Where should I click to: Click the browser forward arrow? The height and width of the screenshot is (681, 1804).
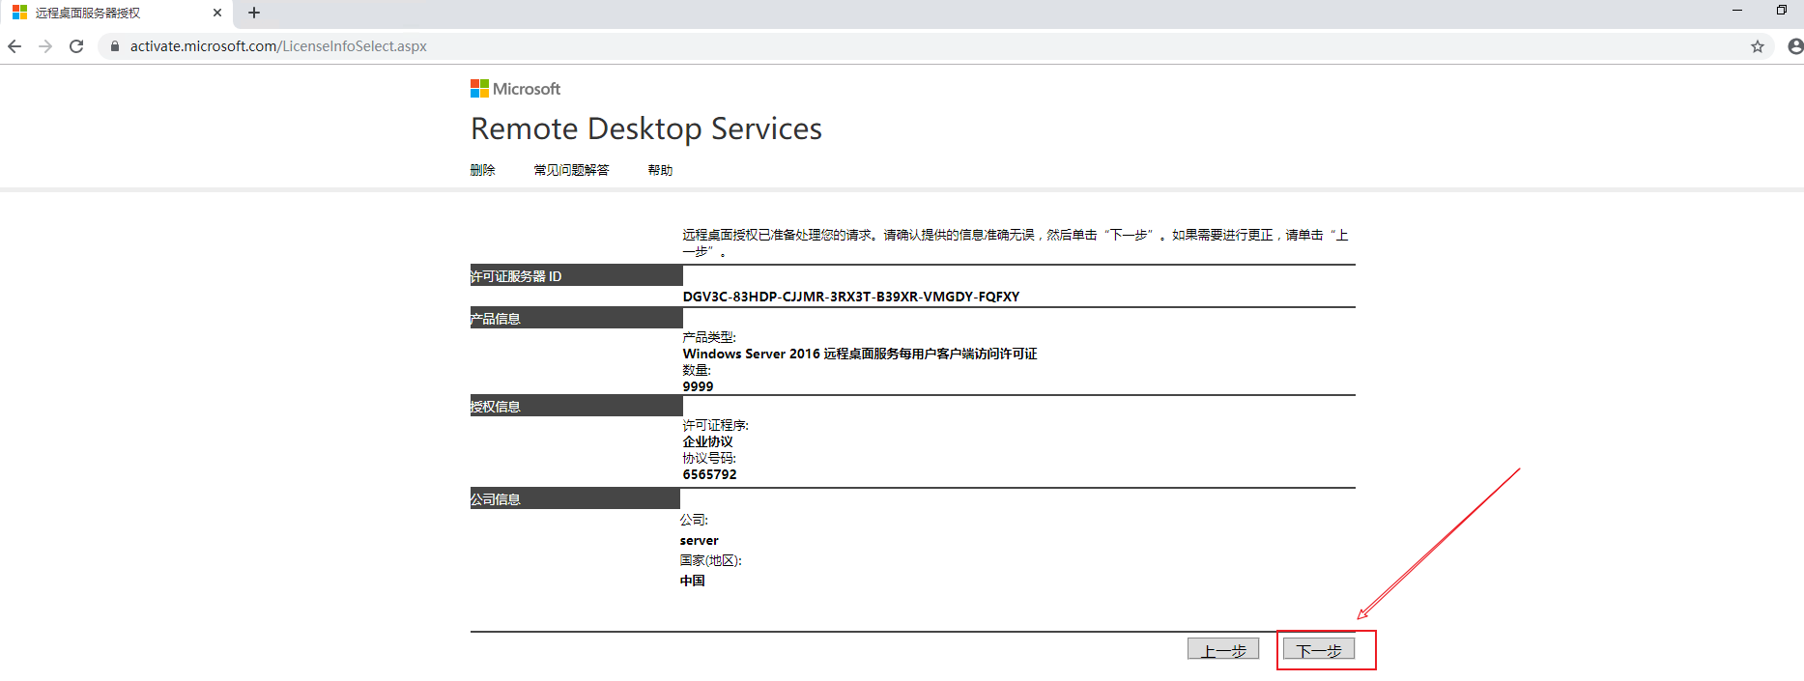[45, 46]
